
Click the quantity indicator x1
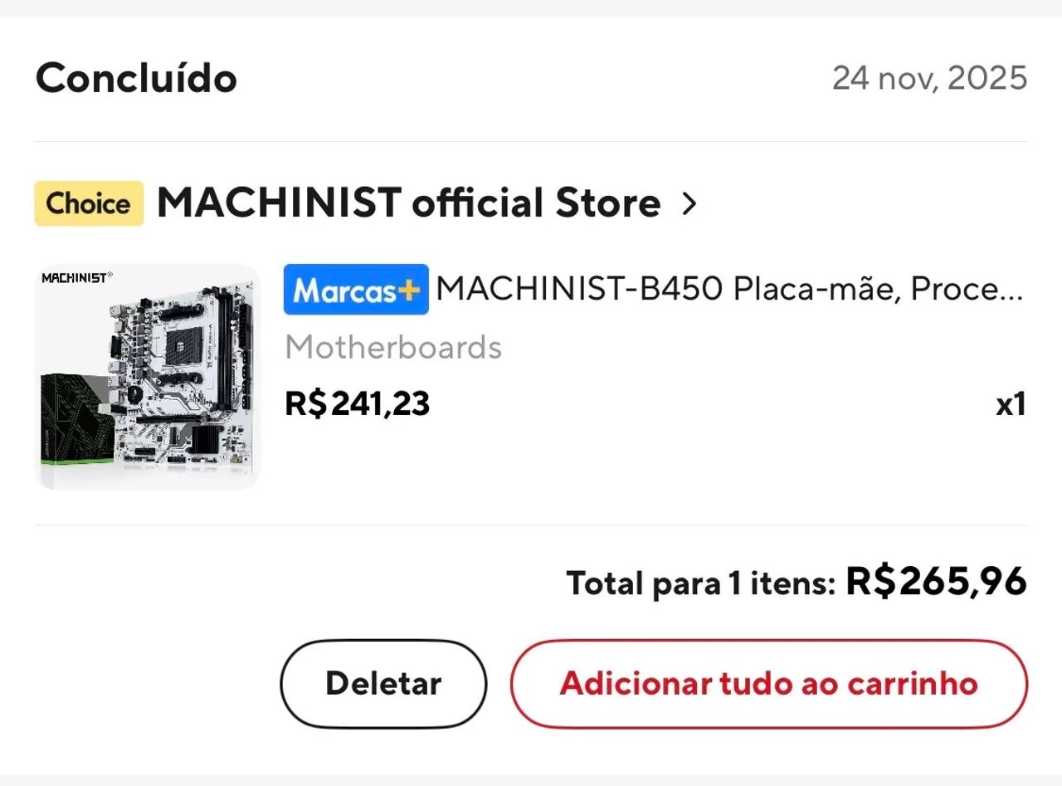tap(1010, 403)
